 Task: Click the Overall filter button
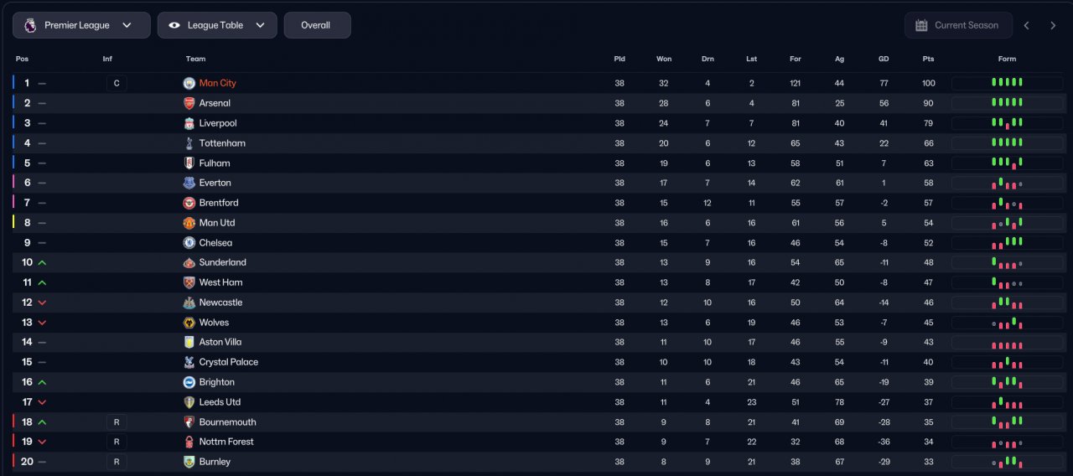tap(317, 25)
